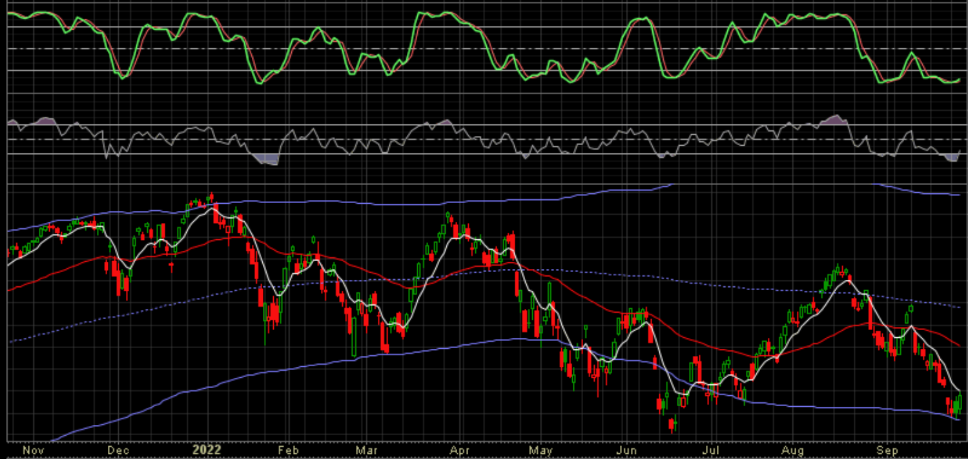
Task: Select the Apr month label
Action: coord(458,450)
